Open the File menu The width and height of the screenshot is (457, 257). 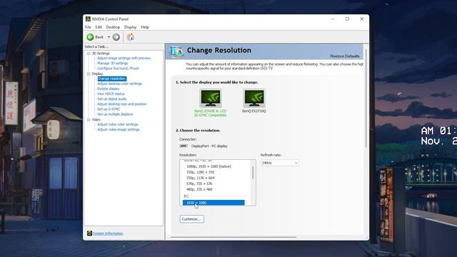(88, 27)
